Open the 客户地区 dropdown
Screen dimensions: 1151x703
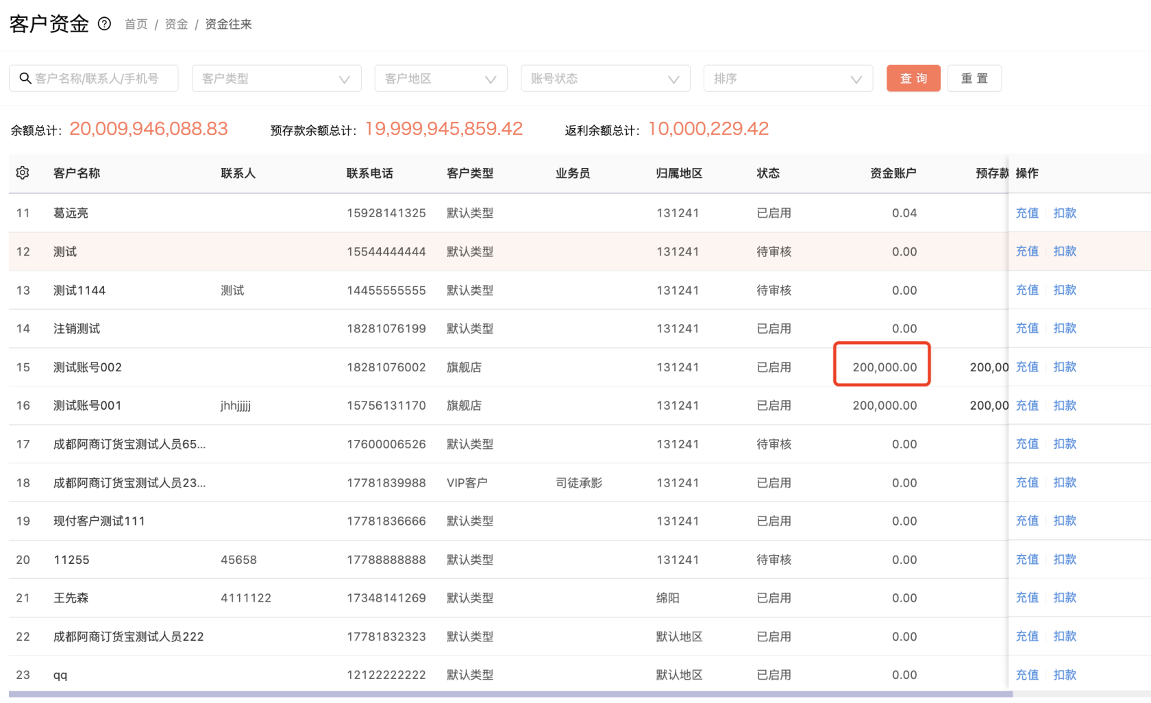441,78
